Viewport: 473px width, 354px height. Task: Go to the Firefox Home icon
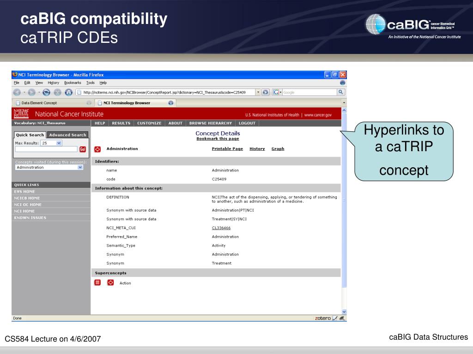pyautogui.click(x=69, y=92)
